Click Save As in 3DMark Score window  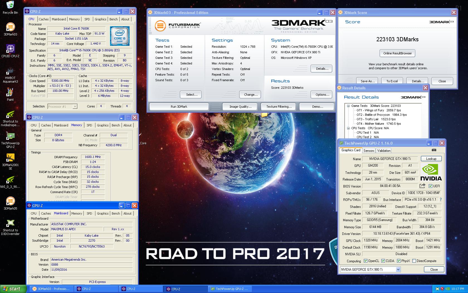(x=367, y=81)
